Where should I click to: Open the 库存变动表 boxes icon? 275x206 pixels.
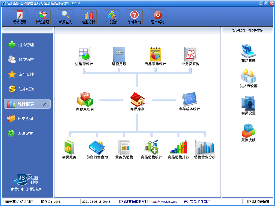pos(85,102)
